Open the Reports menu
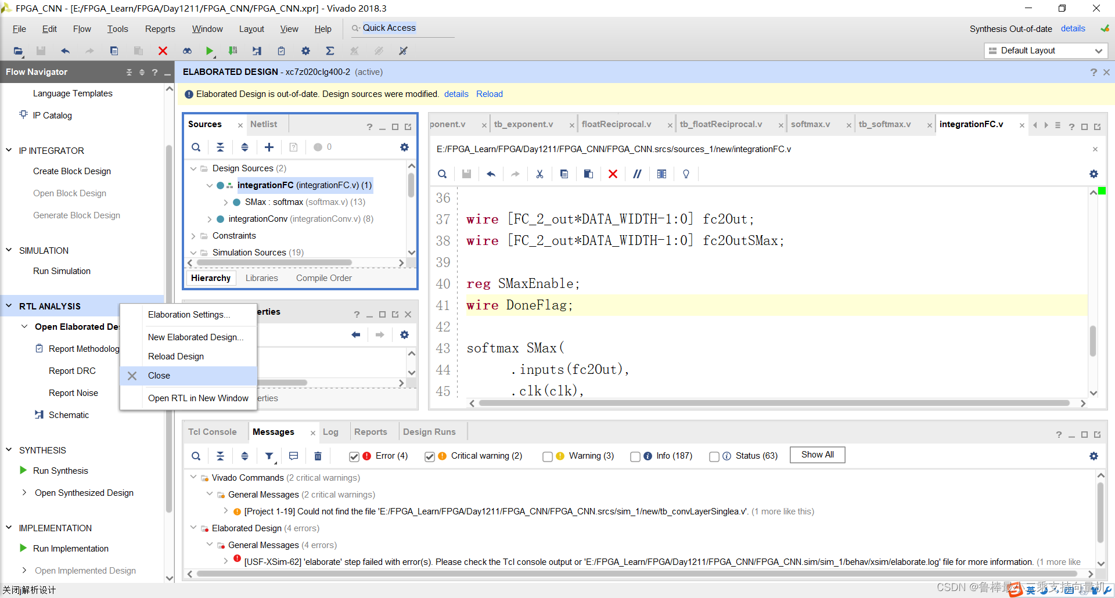 coord(160,29)
